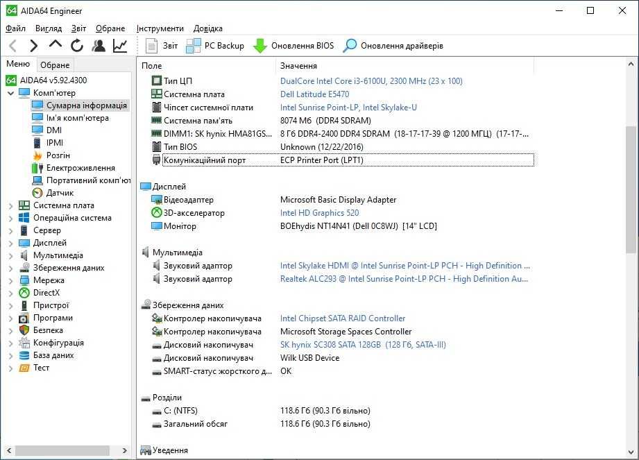Expand the Дисплей tree node

(11, 244)
